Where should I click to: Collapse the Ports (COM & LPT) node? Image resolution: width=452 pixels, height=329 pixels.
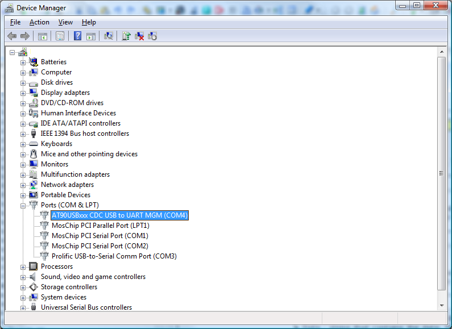pos(23,206)
